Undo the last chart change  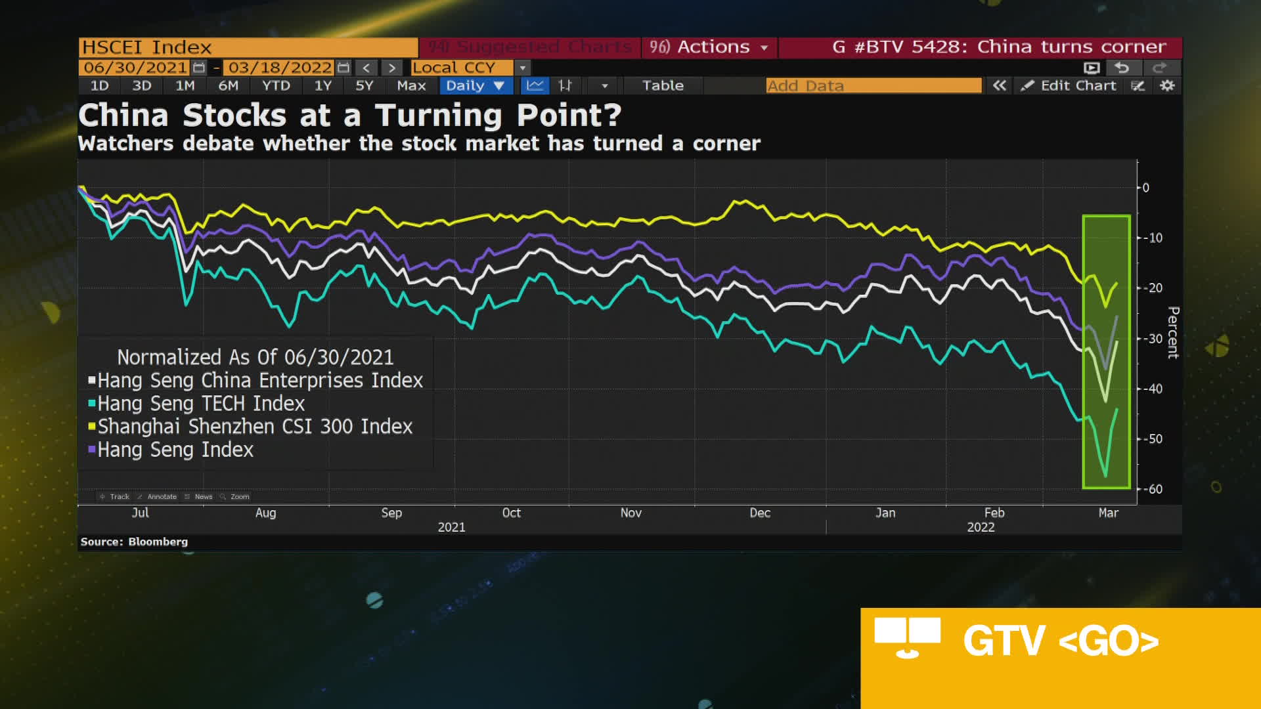click(x=1122, y=68)
